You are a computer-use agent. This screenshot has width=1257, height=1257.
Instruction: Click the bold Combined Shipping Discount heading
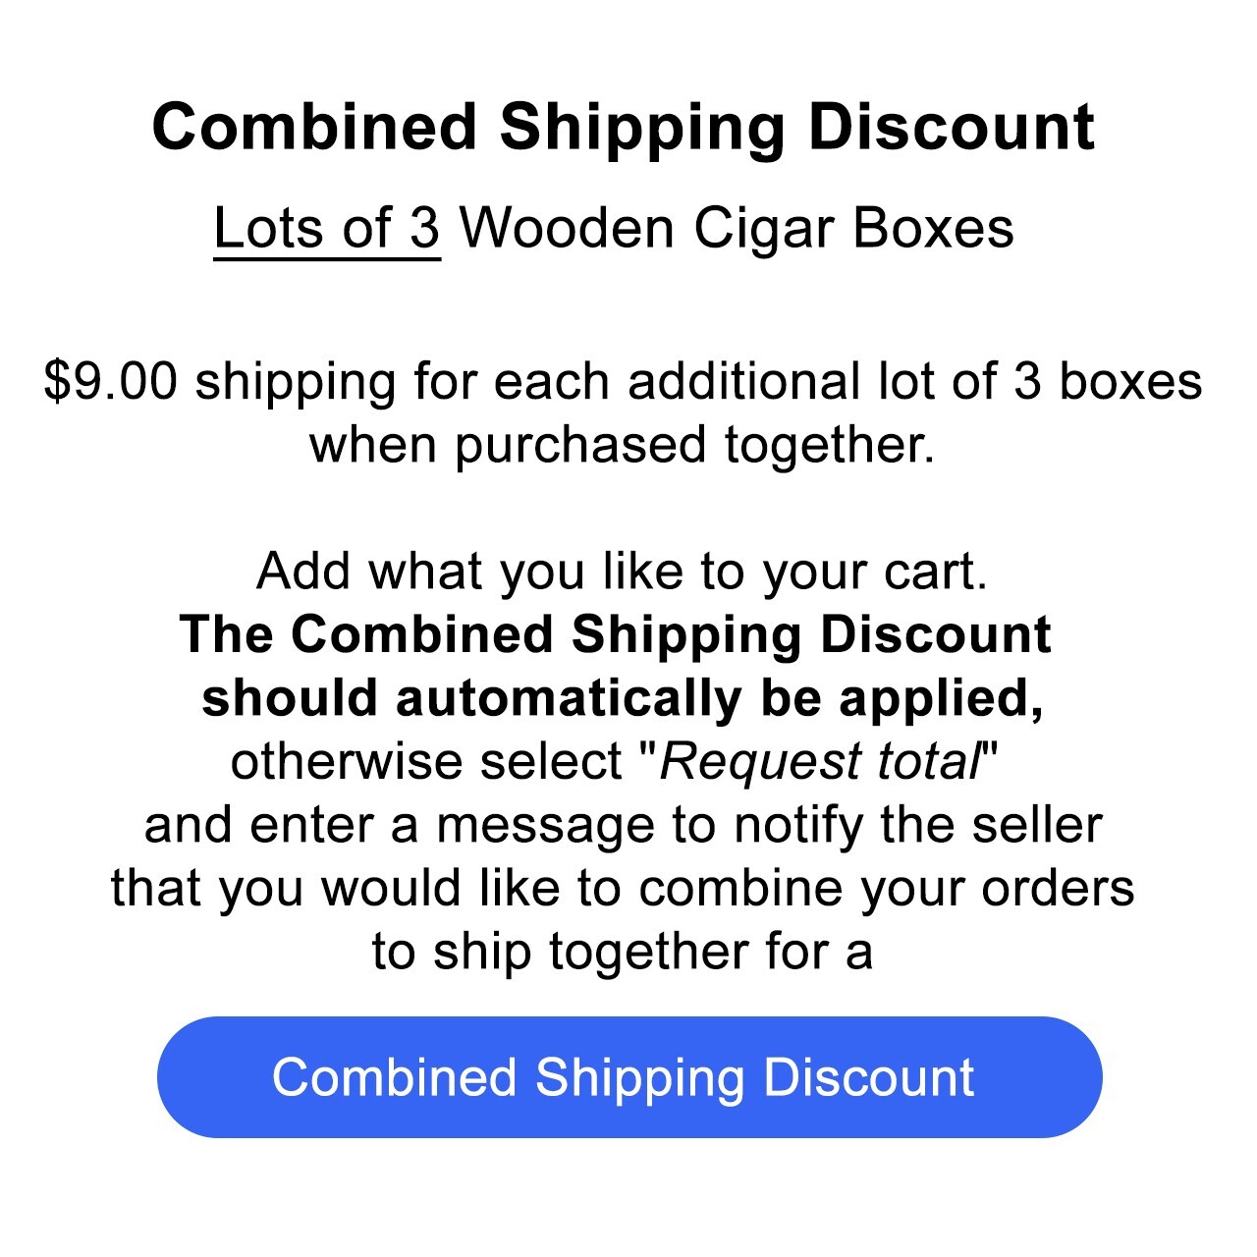point(624,128)
